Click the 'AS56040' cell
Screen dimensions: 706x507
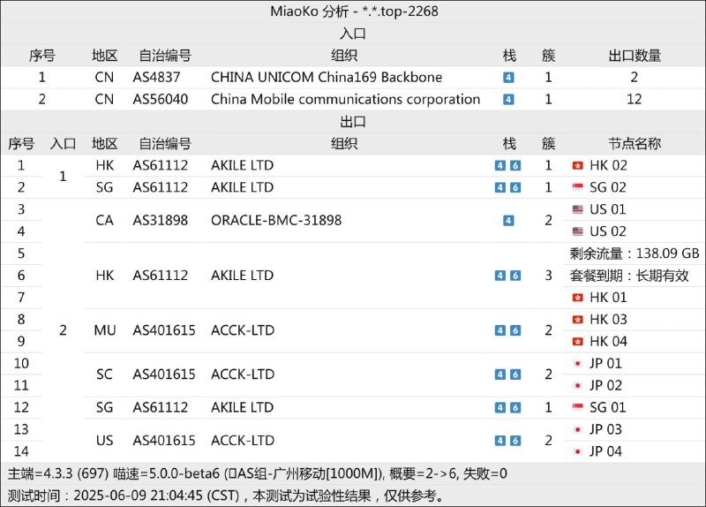(x=161, y=99)
